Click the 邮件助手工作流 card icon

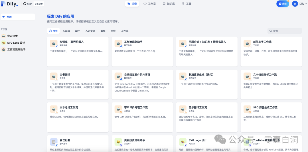(x=247, y=43)
